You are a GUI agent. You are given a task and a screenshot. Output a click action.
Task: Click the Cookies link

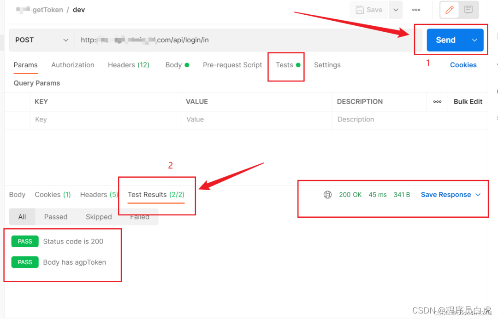point(463,65)
